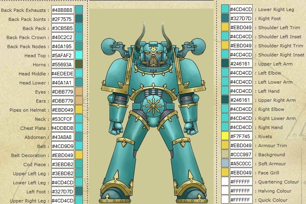
Task: Pick the Belt Decoration color swatch
Action: coord(79,155)
